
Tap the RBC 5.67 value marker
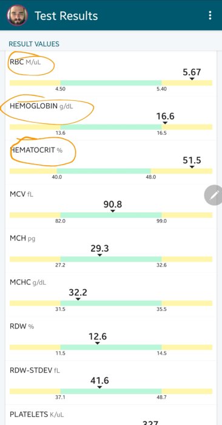[x=192, y=73]
